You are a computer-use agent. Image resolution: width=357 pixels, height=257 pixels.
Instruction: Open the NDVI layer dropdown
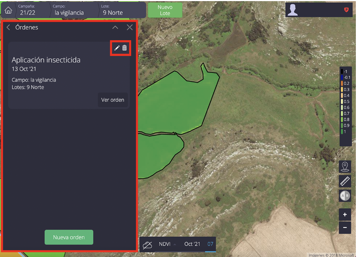[x=167, y=244]
